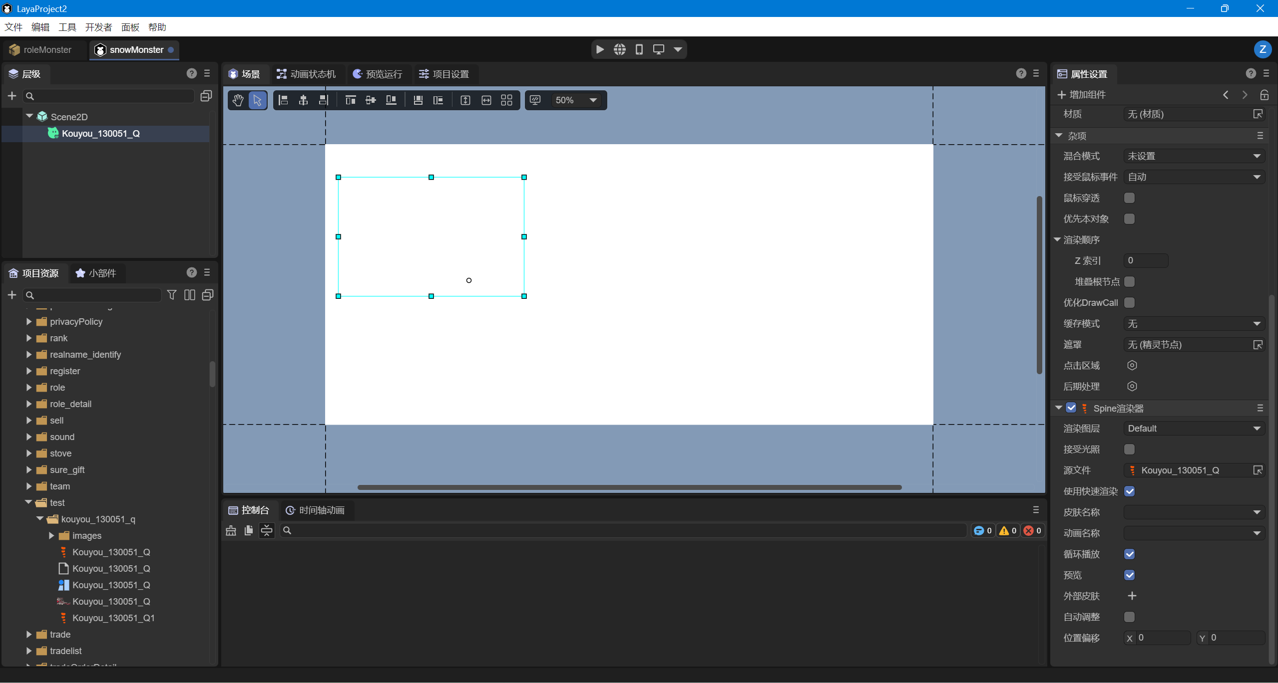Screen dimensions: 1278x683
Task: Select Kouyou_130051_Q node in hierarchy
Action: point(100,134)
